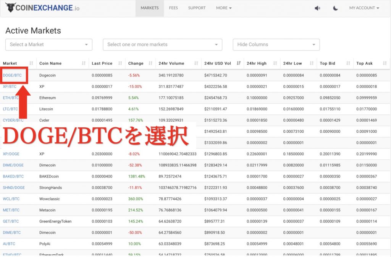391x257 pixels.
Task: Sort by Coin Name using its sort icon
Action: [84, 63]
